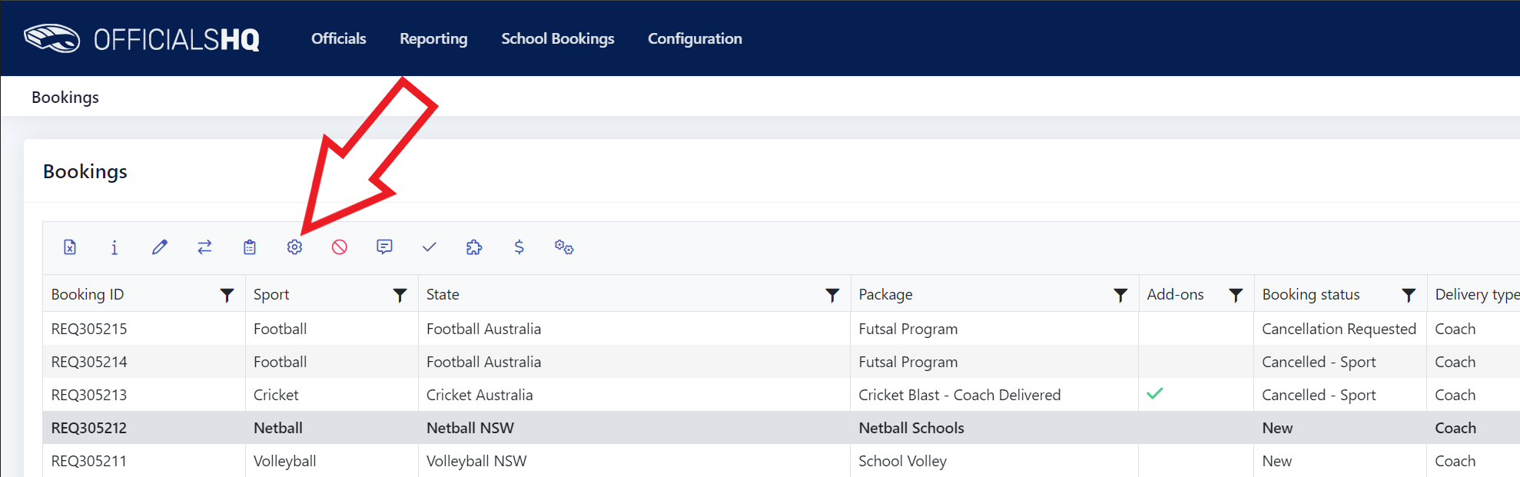Viewport: 1520px width, 477px height.
Task: Click the dollar sign payment icon
Action: [x=519, y=247]
